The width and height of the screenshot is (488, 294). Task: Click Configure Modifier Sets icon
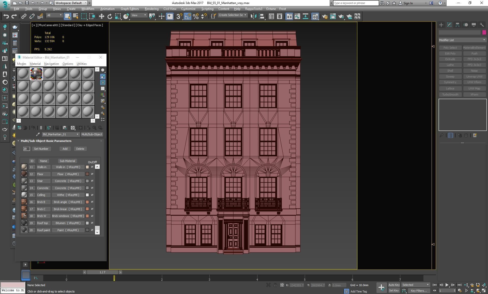(475, 136)
